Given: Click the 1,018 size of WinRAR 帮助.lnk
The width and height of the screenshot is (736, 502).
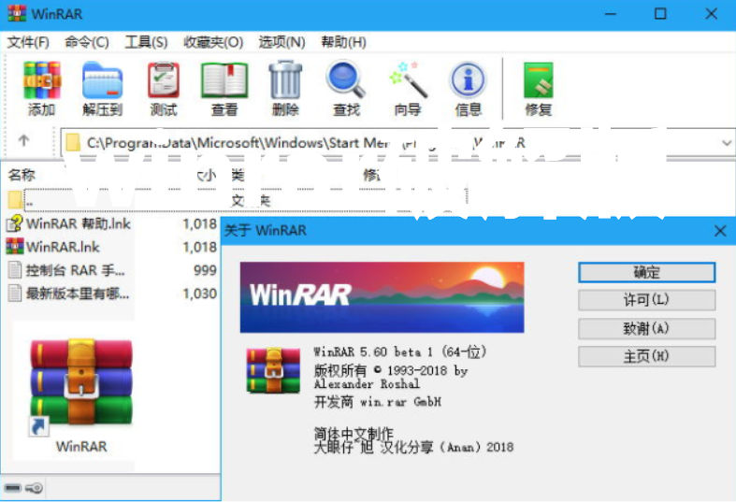Looking at the screenshot, I should click(x=200, y=223).
